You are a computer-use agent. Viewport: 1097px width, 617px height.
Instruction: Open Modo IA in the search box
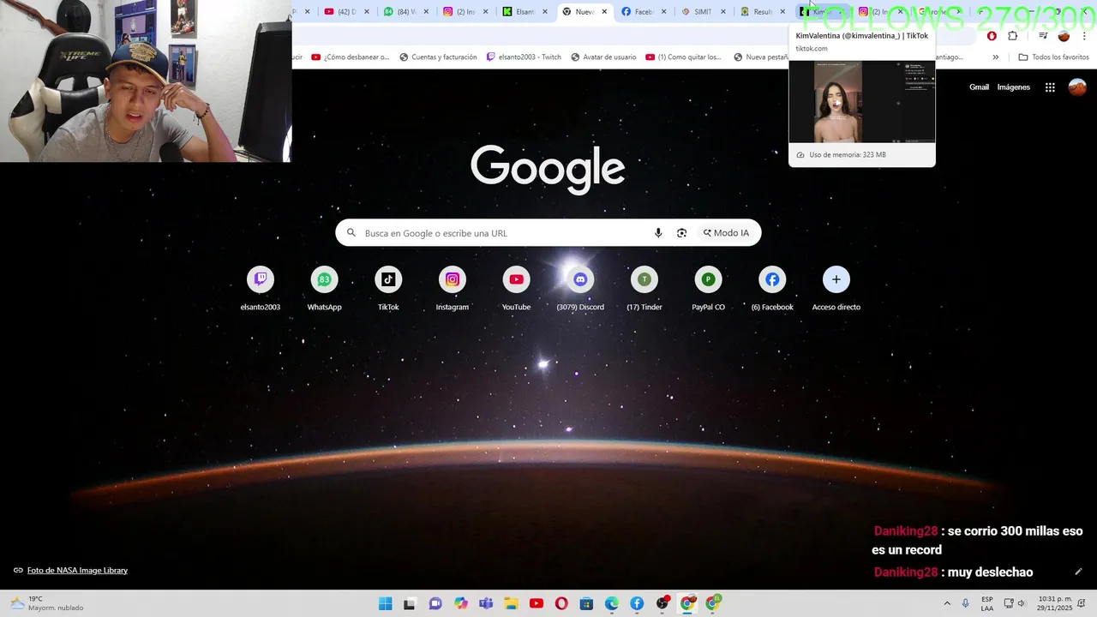pos(727,233)
